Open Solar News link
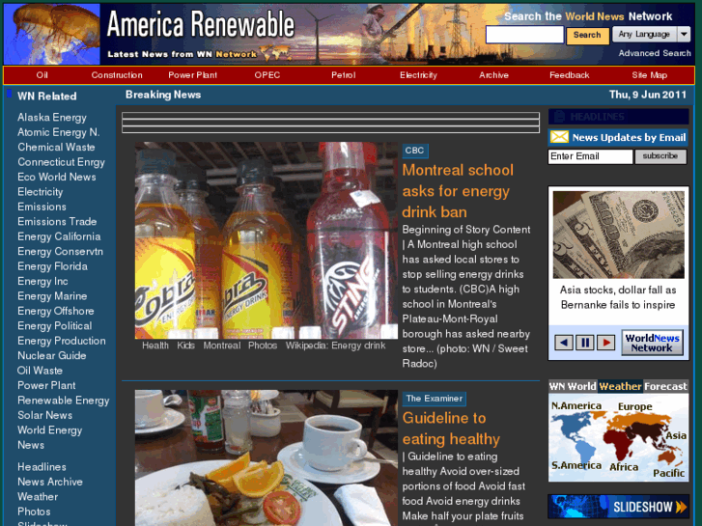The height and width of the screenshot is (526, 702). click(x=44, y=415)
